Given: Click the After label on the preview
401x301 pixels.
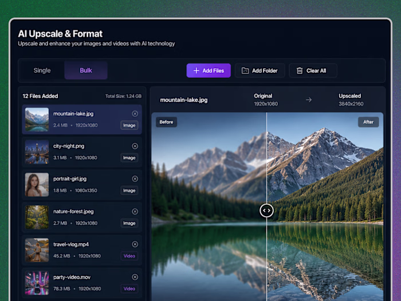Looking at the screenshot, I should coord(368,122).
